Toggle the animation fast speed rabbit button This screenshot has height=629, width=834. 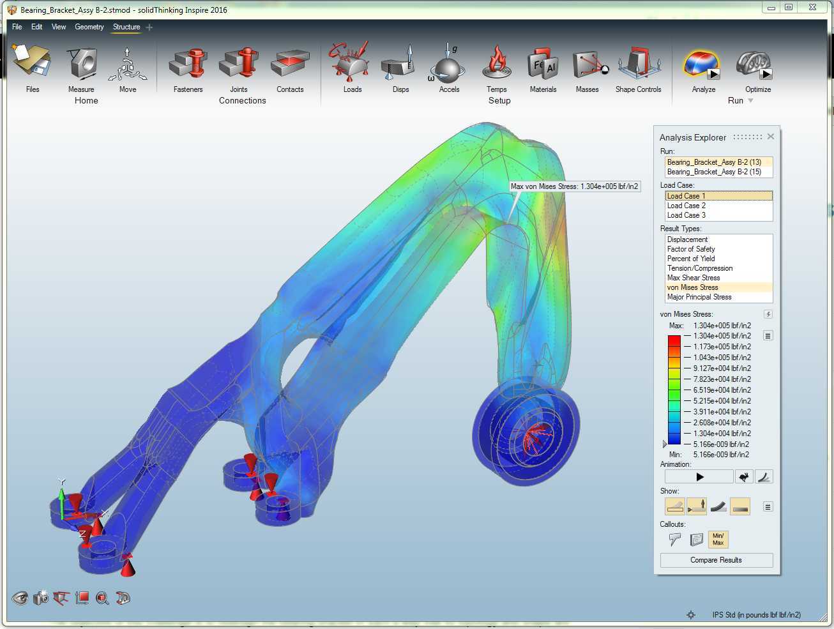[744, 476]
